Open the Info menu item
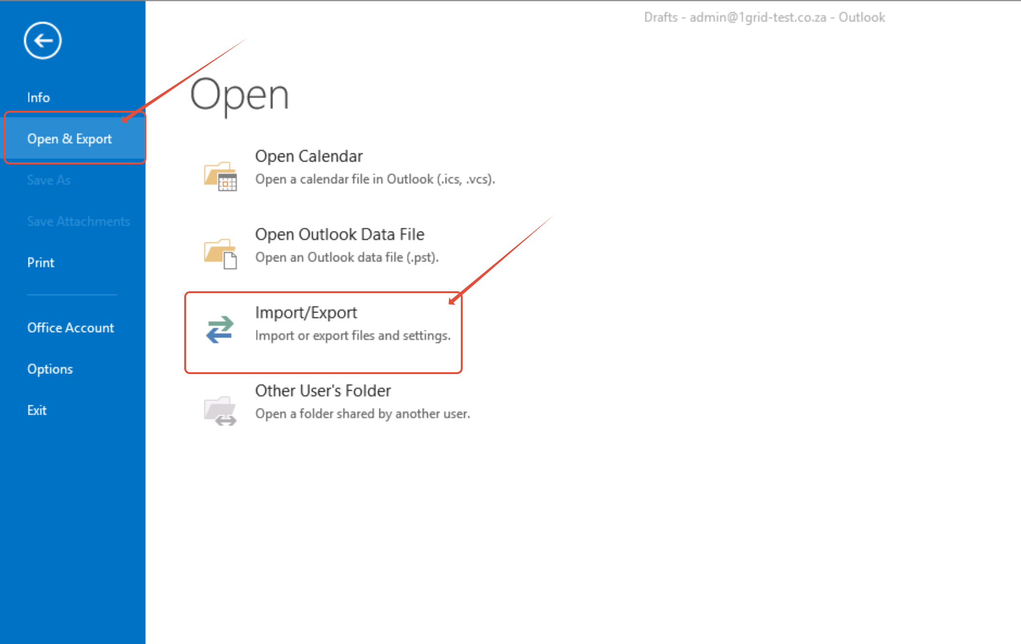1021x644 pixels. (38, 98)
